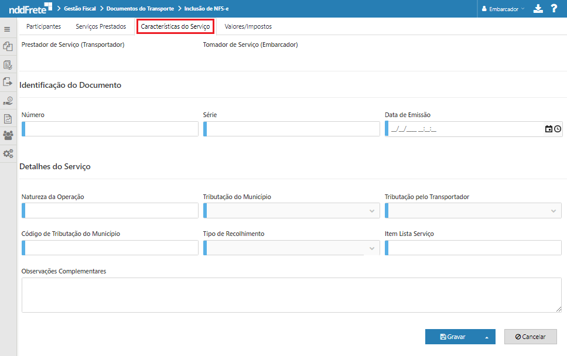Viewport: 567px width, 356px height.
Task: Open the hamburger menu in sidebar
Action: pos(8,29)
